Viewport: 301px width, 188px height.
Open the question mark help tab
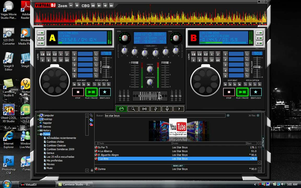179,109
